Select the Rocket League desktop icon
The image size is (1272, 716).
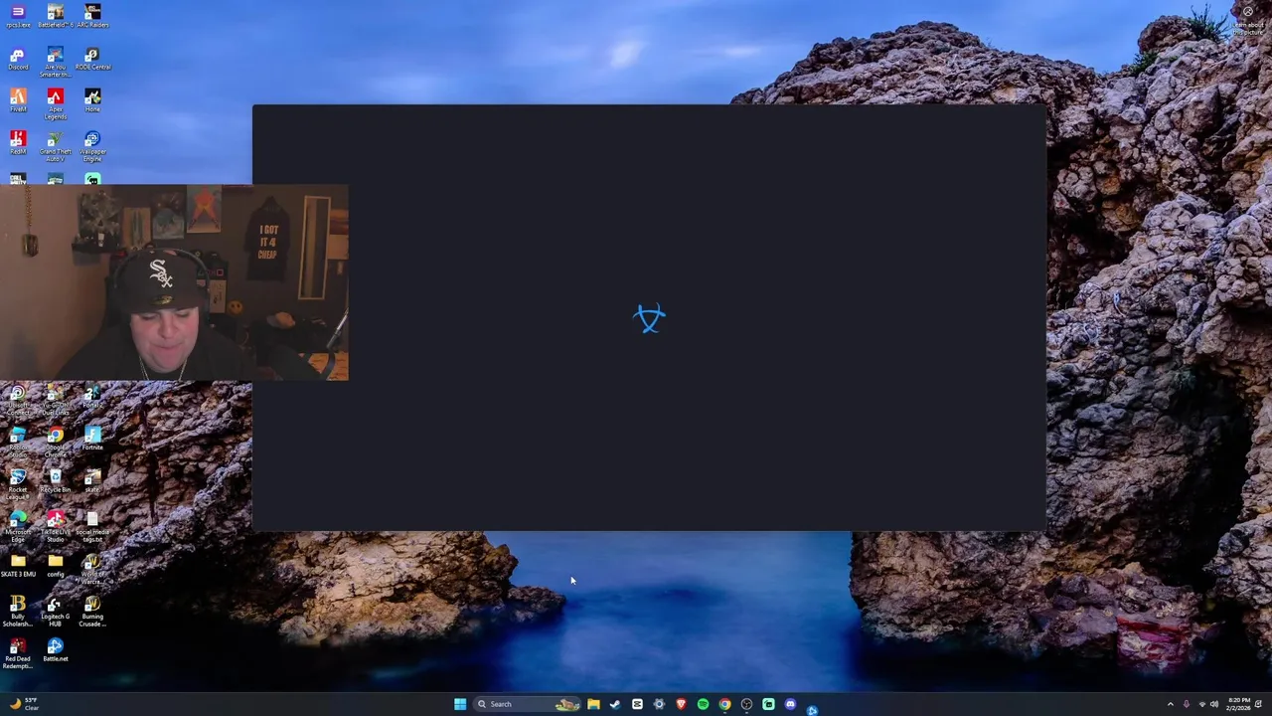click(18, 485)
